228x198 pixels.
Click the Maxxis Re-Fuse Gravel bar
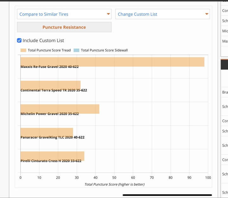click(x=112, y=62)
